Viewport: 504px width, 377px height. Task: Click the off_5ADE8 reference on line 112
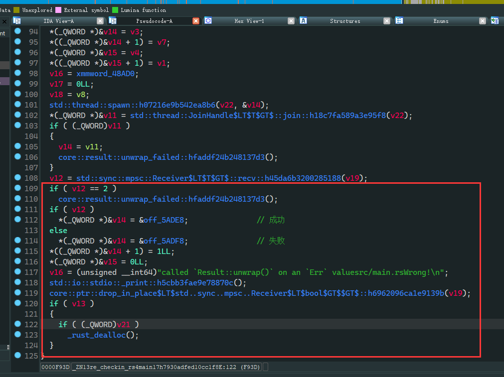(x=164, y=220)
